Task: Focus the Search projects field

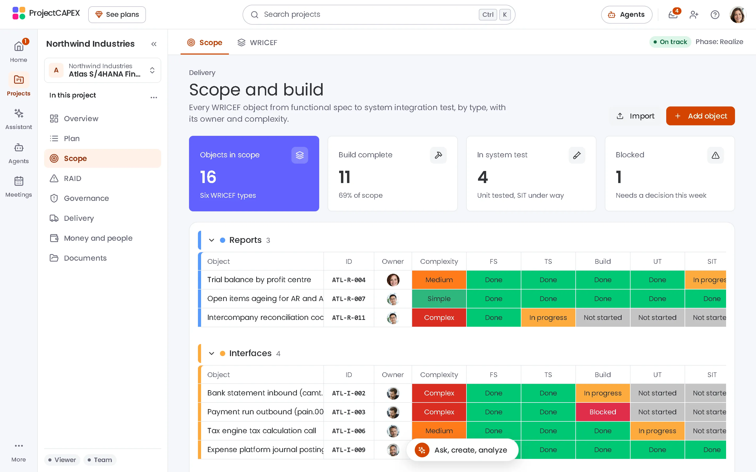Action: click(379, 14)
